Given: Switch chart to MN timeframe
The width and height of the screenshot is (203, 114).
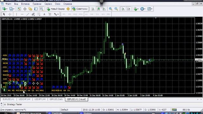Looking at the screenshot, I should pos(108,14).
